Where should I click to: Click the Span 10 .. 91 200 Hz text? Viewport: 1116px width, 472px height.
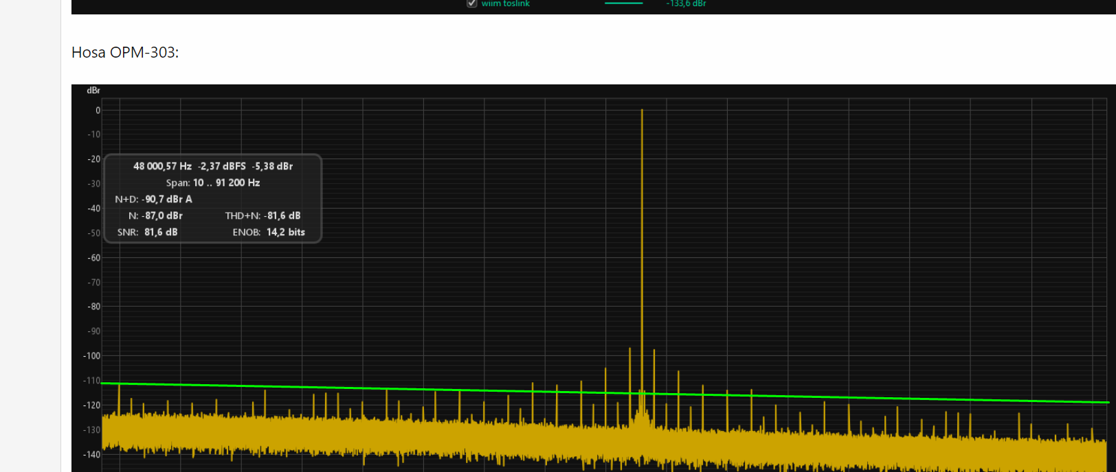click(213, 182)
